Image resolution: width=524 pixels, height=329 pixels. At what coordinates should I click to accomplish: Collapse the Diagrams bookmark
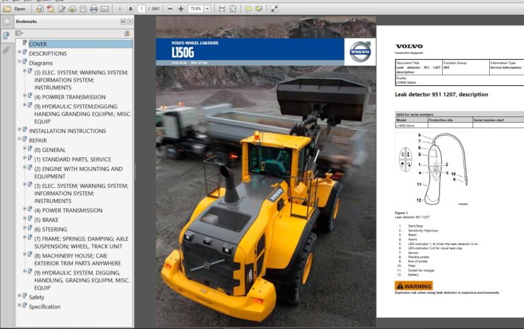(x=19, y=61)
